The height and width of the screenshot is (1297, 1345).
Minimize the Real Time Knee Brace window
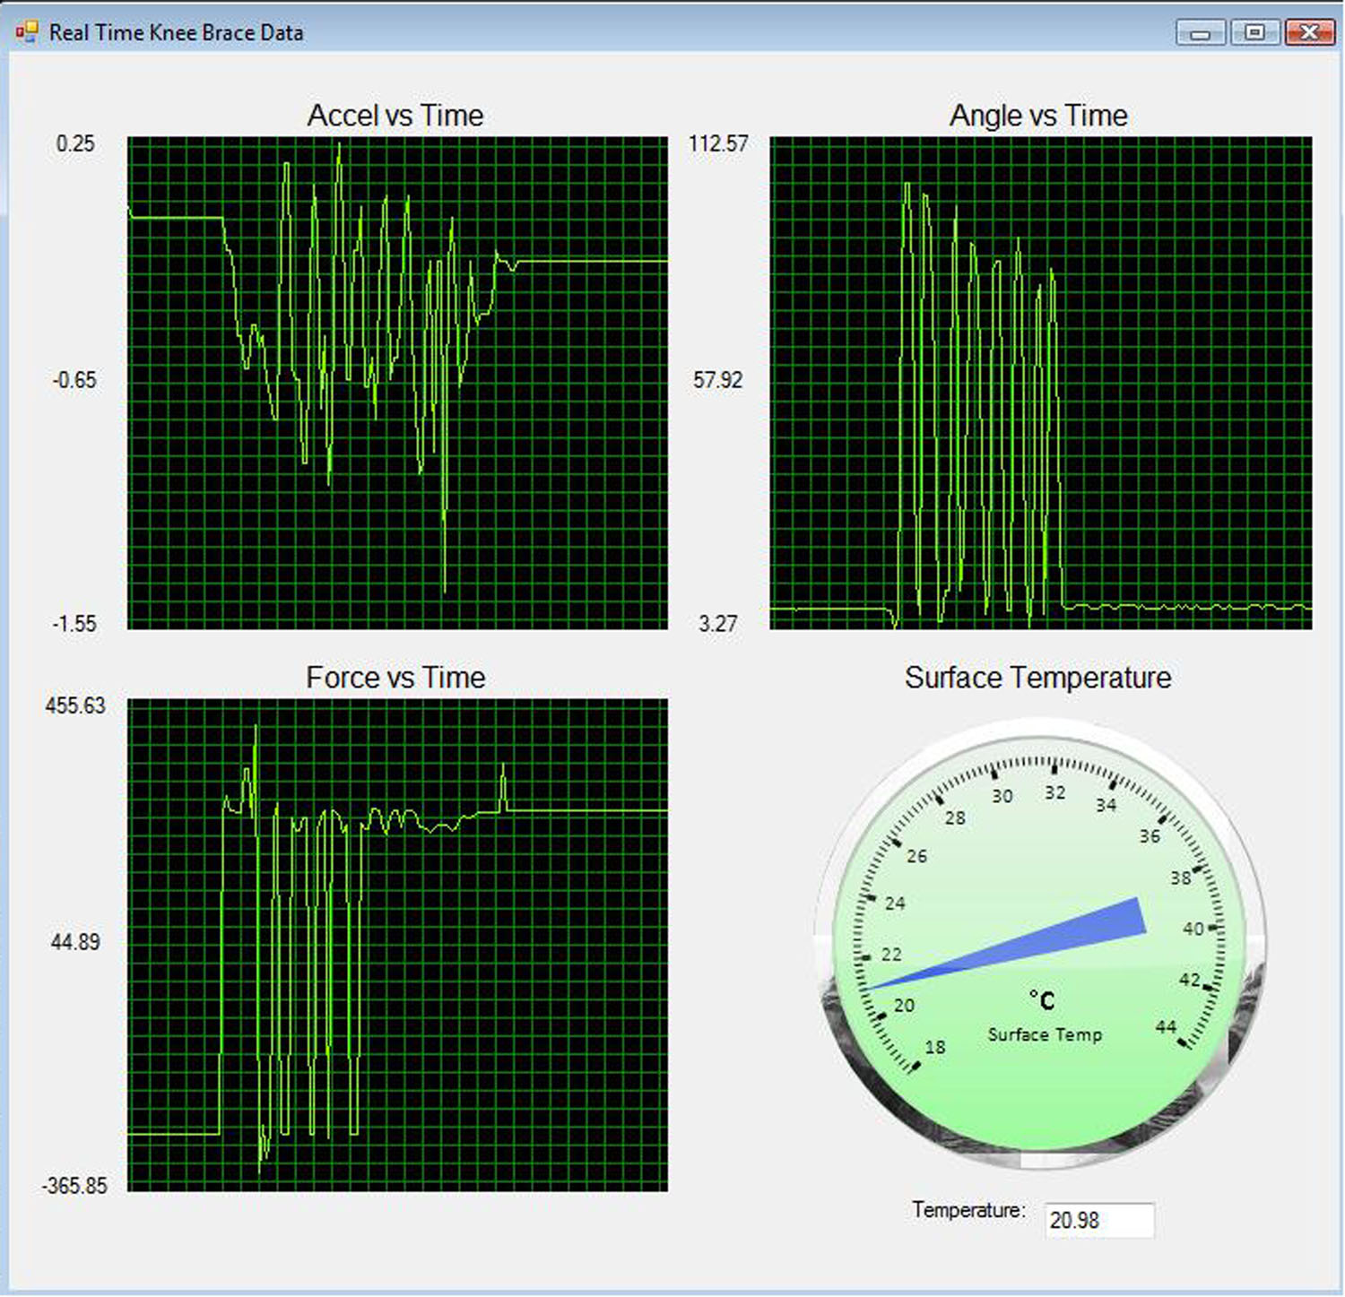pos(1201,33)
